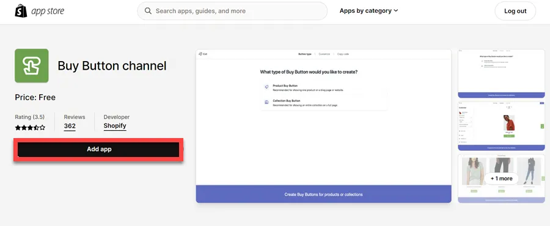Click the Shopify bag logo
Image resolution: width=550 pixels, height=226 pixels.
pyautogui.click(x=21, y=11)
